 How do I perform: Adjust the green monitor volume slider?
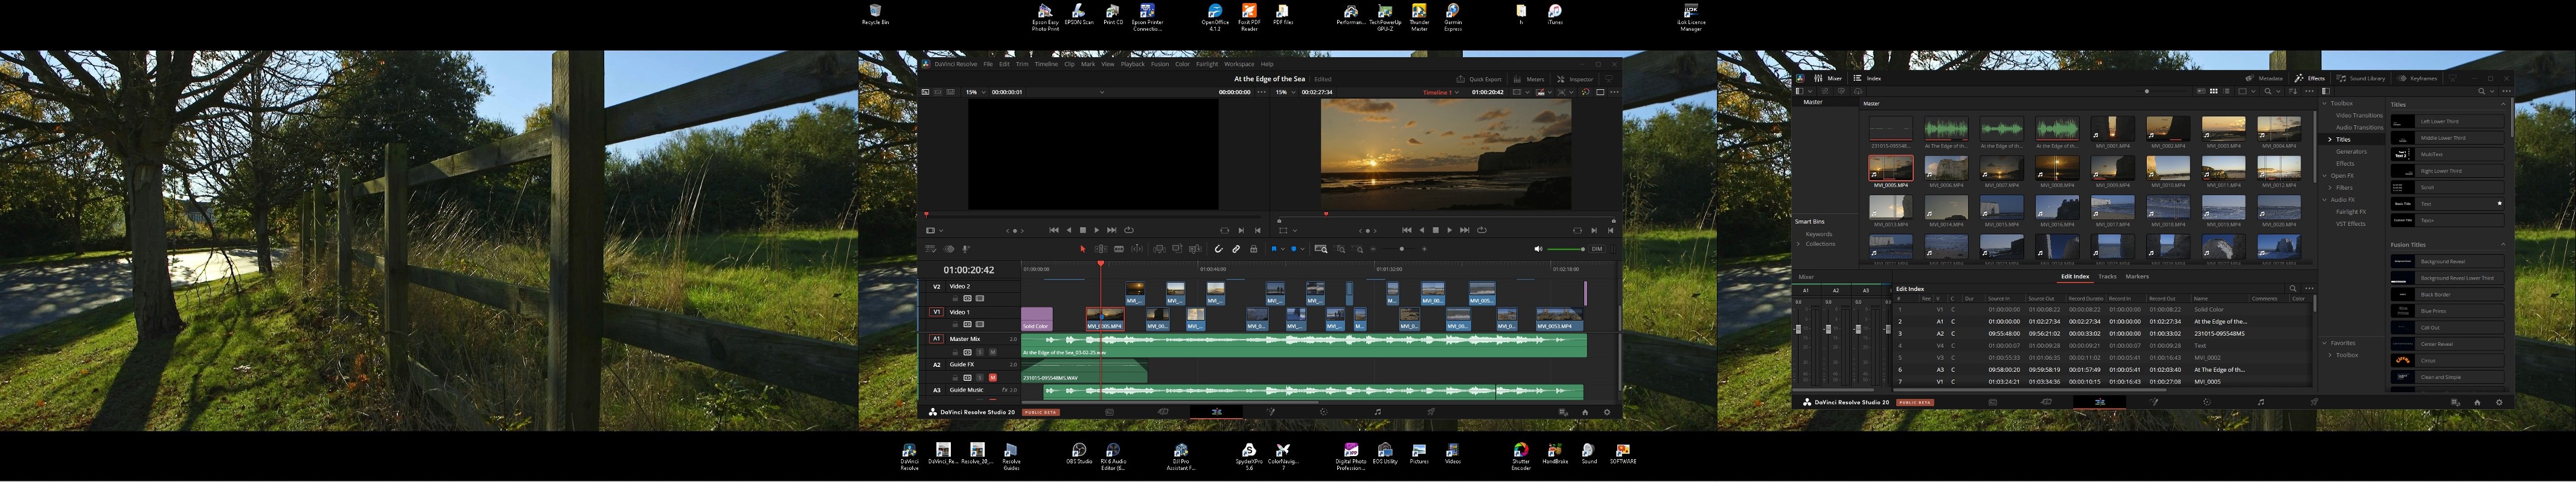point(1566,249)
